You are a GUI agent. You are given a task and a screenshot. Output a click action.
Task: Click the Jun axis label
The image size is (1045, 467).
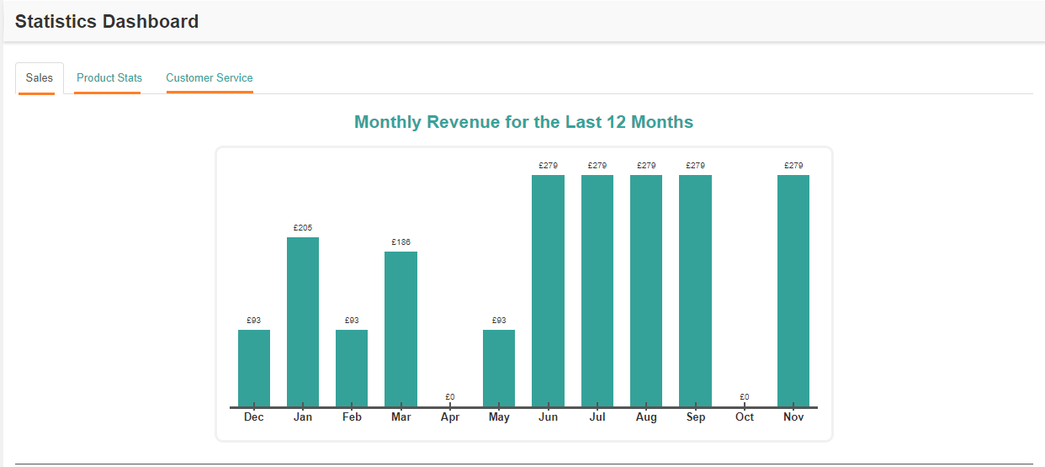(548, 417)
